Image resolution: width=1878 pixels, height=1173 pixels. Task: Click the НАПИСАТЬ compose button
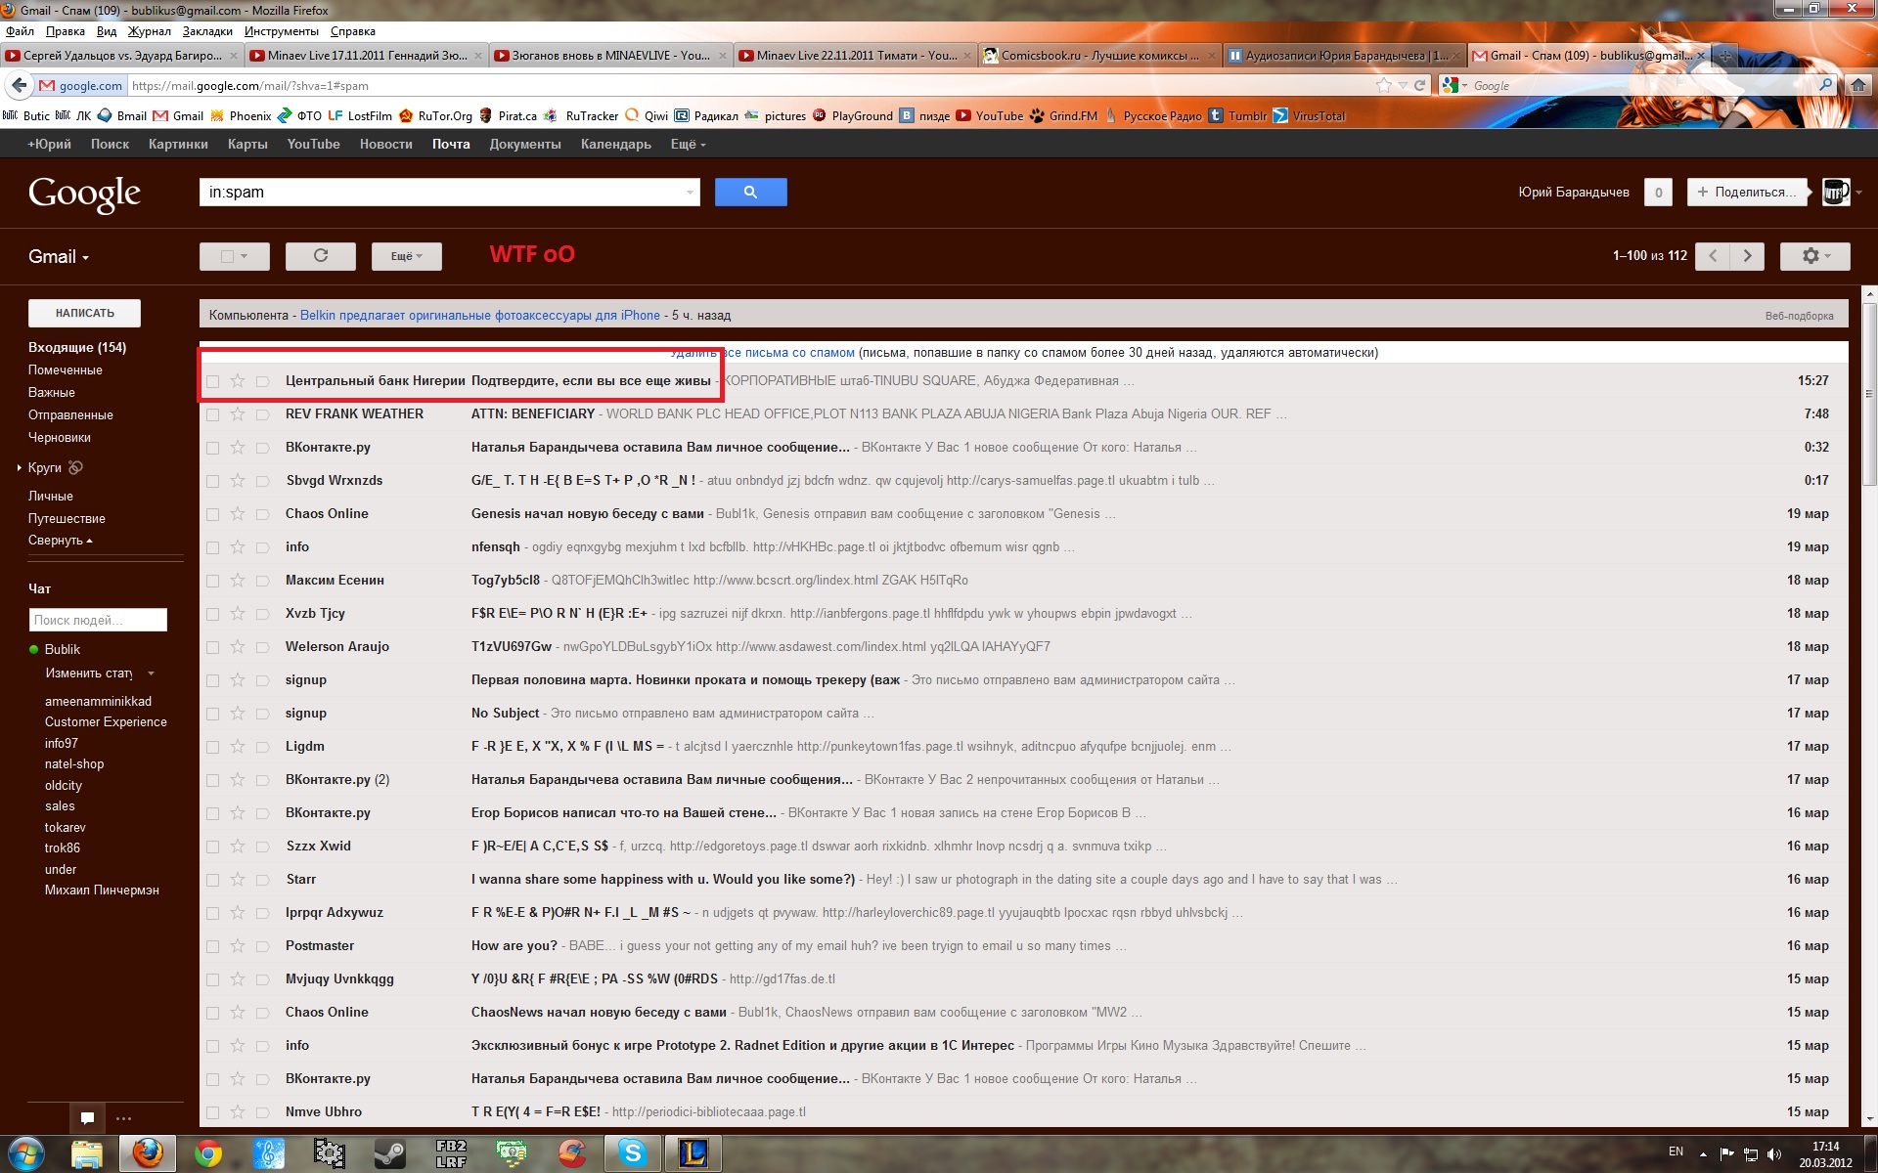click(84, 313)
